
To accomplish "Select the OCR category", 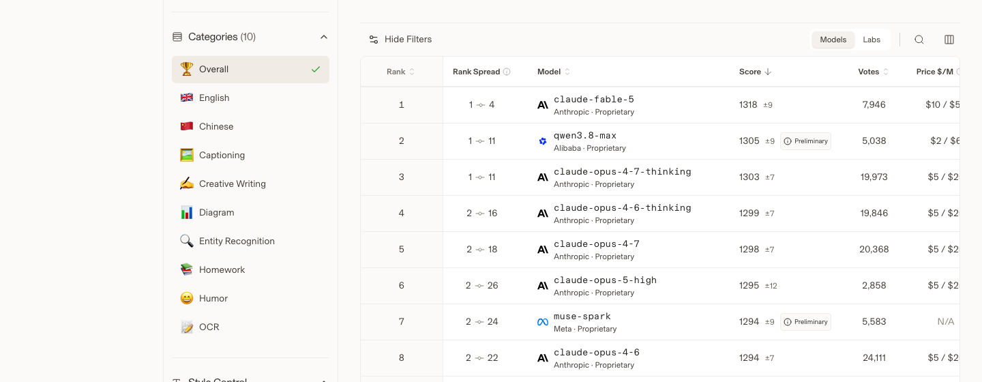I will pos(250,327).
